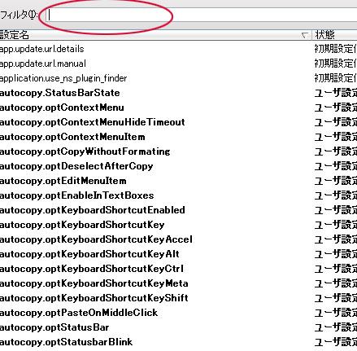Viewport: 357px width, 351px height.
Task: Select autocopy.optKeyboardShortcutKeyAlt preference
Action: click(89, 254)
